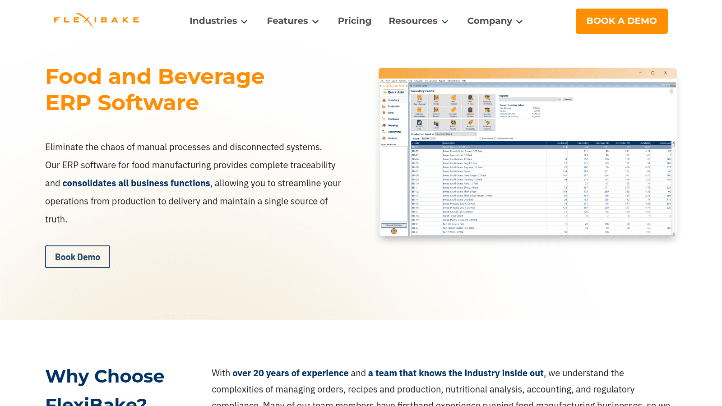Image resolution: width=722 pixels, height=406 pixels.
Task: Click the Close all Windows button
Action: pos(394,225)
